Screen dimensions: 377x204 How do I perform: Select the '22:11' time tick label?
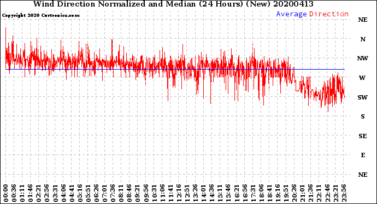coord(320,194)
